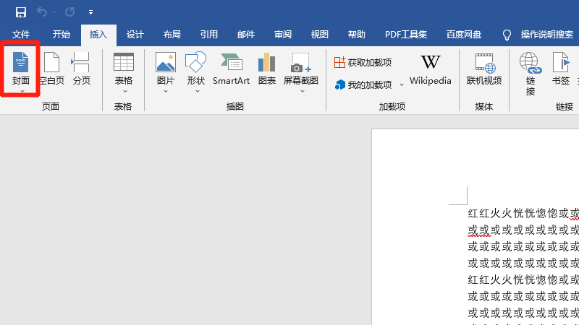The image size is (579, 325).
Task: Expand the pictures (图片) dropdown
Action: [x=166, y=90]
